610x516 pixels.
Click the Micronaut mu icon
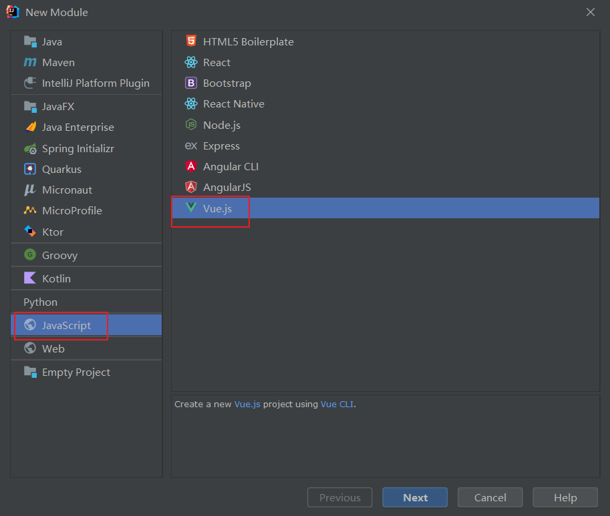30,190
